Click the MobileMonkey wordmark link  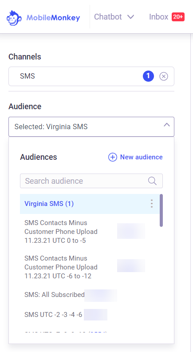pos(53,18)
